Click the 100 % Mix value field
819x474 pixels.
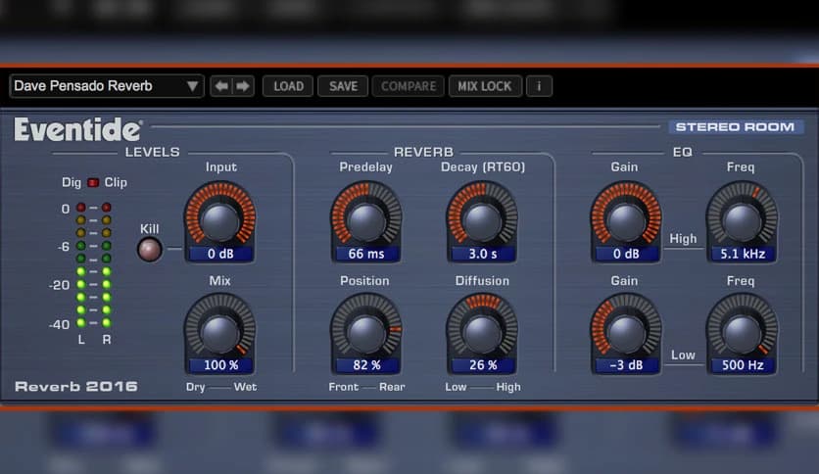220,365
